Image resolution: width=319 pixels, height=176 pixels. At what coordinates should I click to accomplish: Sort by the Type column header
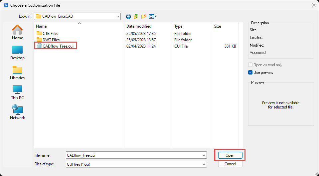pos(192,26)
